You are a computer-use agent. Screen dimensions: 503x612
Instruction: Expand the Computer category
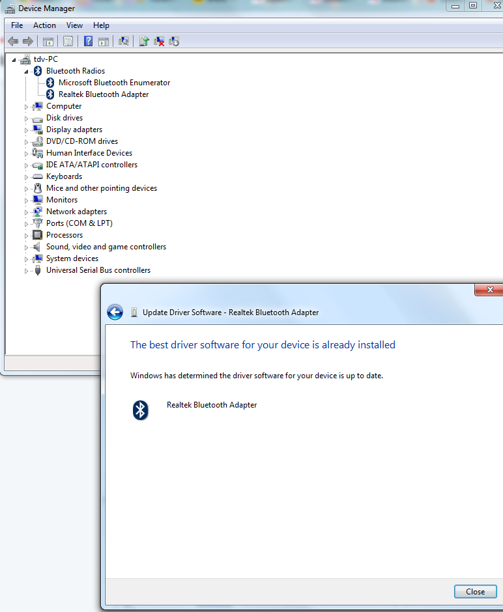click(26, 107)
